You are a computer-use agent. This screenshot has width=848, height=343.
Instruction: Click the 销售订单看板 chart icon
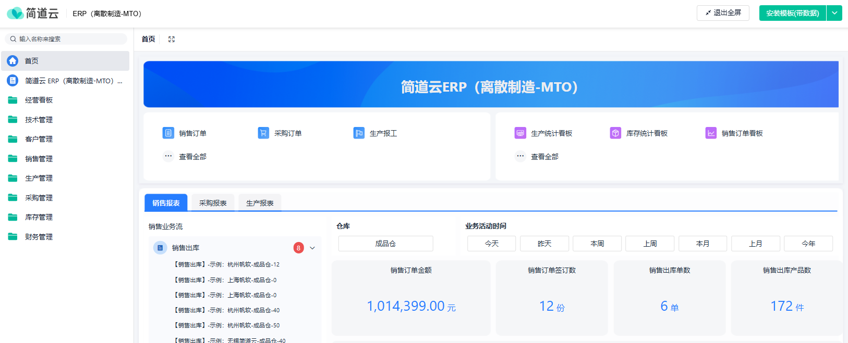tap(711, 133)
